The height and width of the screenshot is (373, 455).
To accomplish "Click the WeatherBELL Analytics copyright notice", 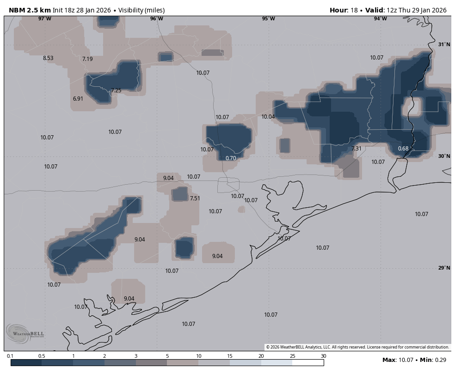I will (x=357, y=347).
